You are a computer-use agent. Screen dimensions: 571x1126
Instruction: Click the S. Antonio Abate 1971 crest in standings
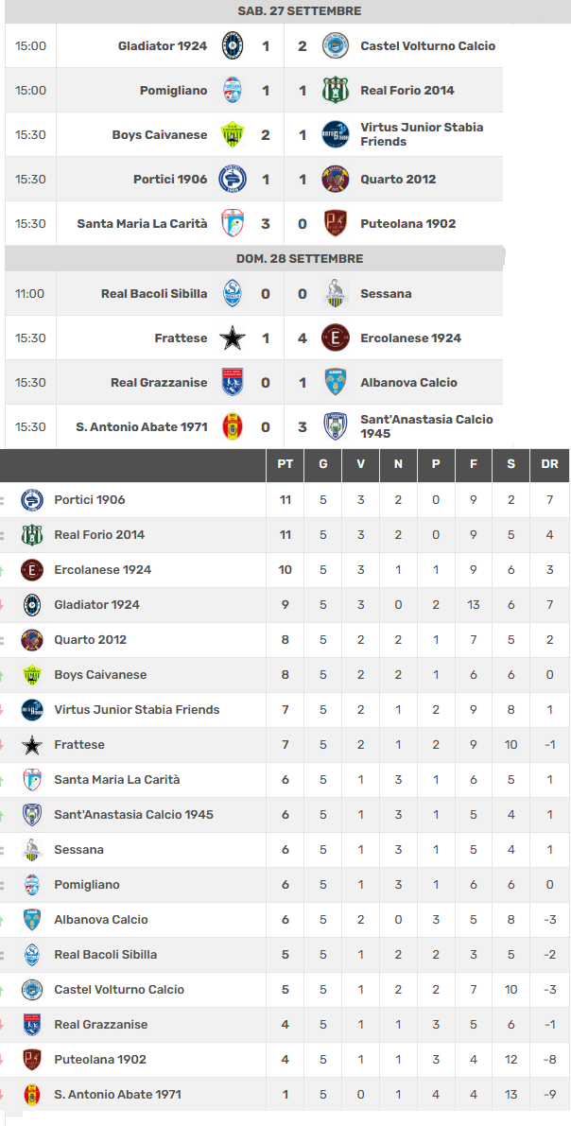tap(32, 1095)
